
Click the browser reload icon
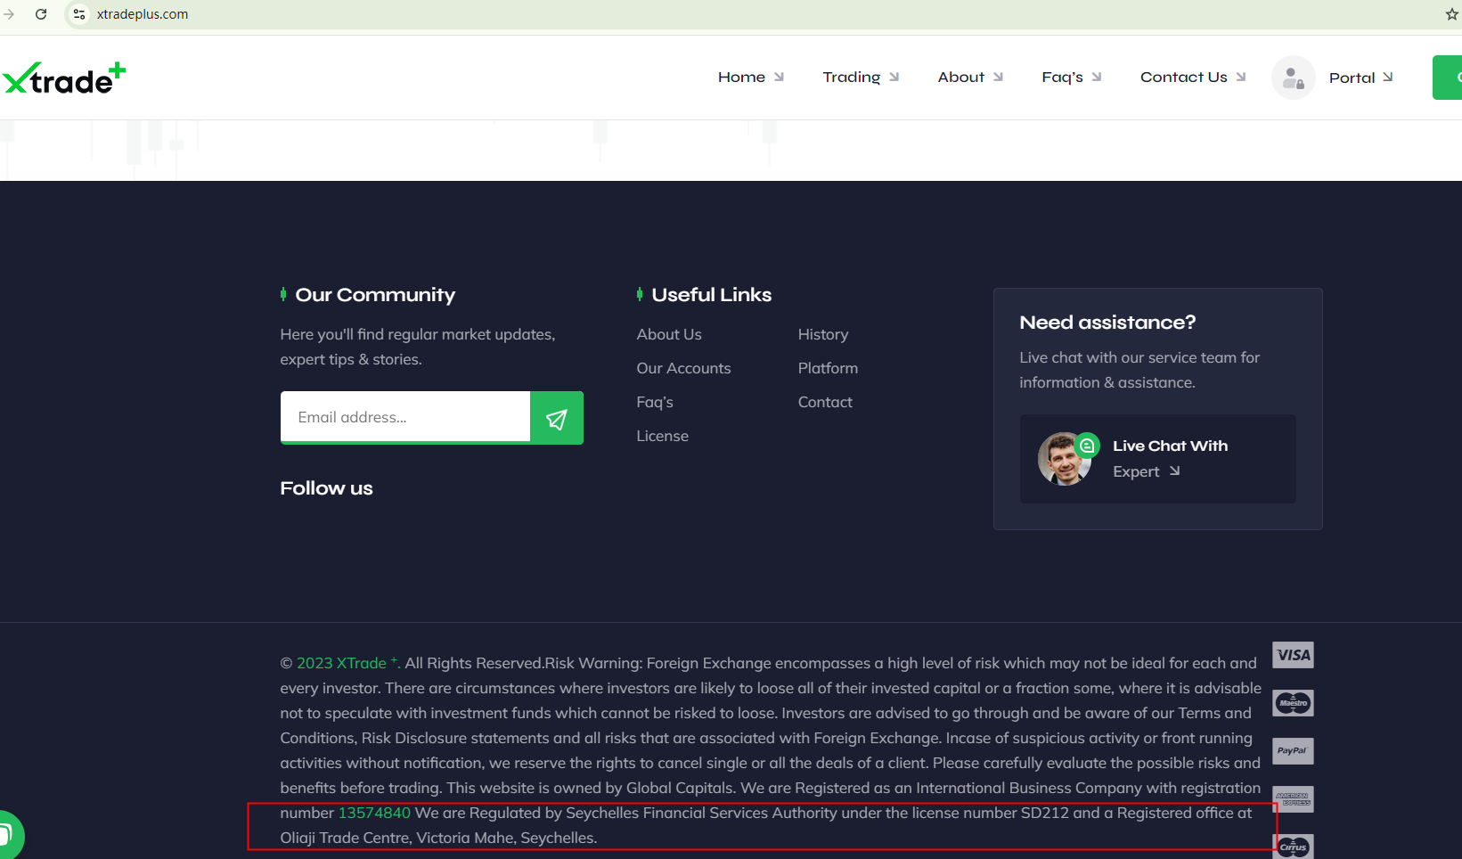click(41, 14)
